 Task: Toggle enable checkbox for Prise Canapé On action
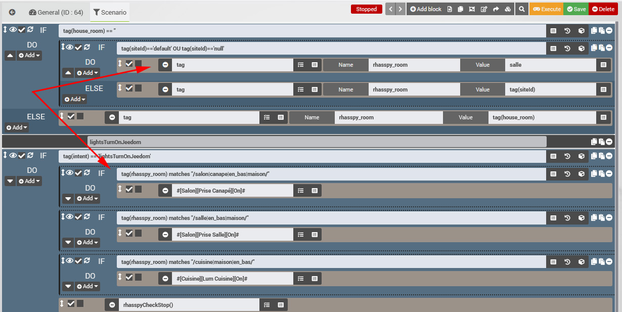pyautogui.click(x=129, y=190)
